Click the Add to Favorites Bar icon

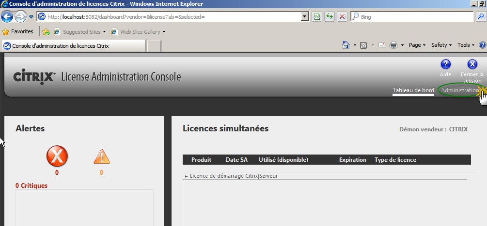(46, 31)
